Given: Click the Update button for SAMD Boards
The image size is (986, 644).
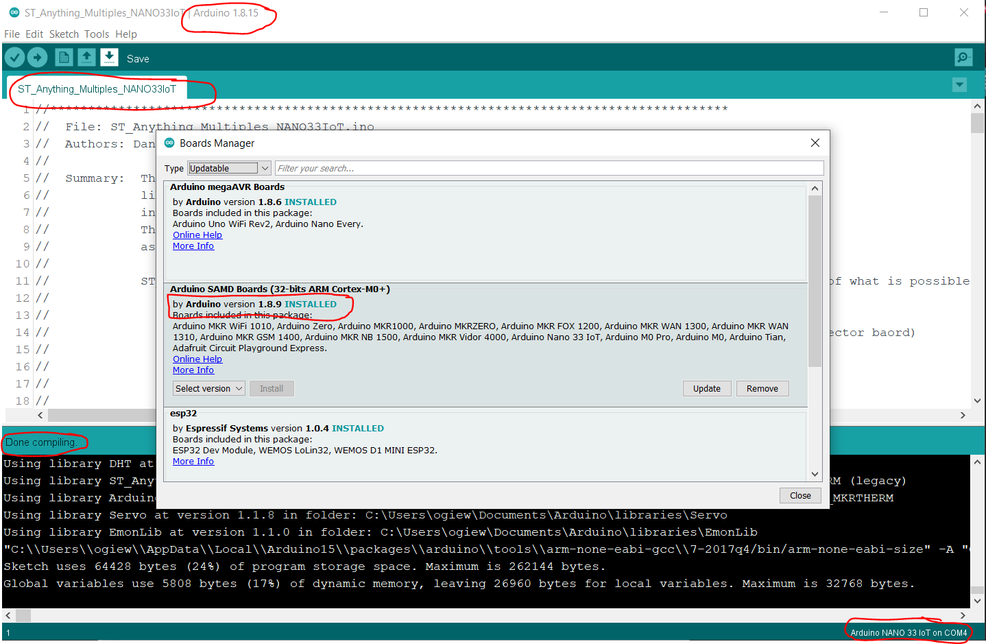Looking at the screenshot, I should pyautogui.click(x=707, y=389).
